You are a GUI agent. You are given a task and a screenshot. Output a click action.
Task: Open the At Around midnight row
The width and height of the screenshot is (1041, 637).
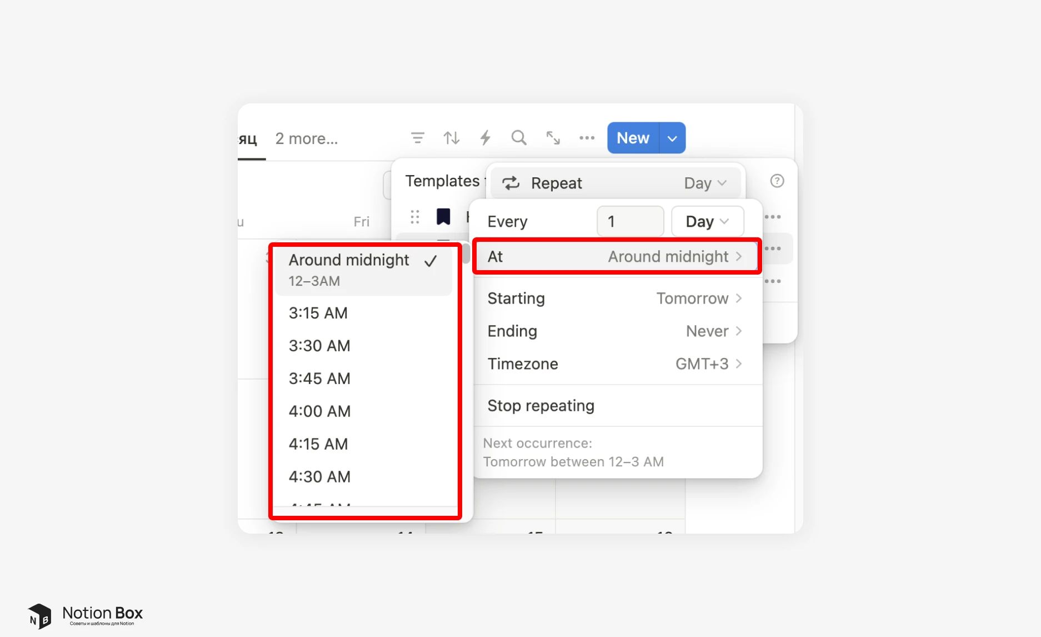(616, 256)
